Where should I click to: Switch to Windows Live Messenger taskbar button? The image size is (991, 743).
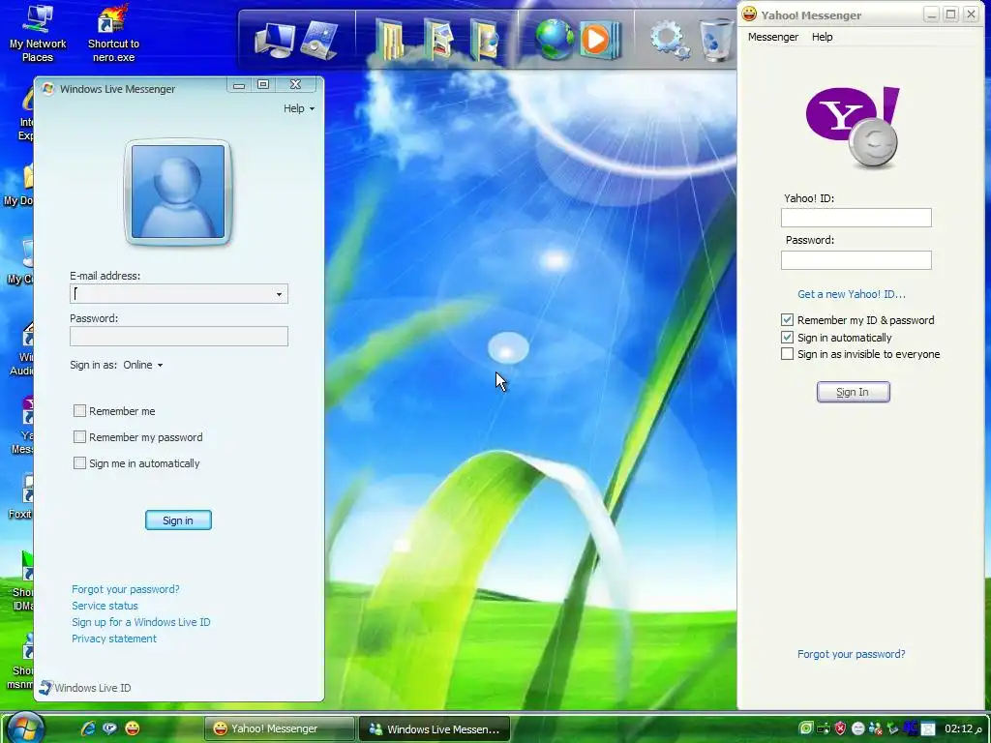434,728
